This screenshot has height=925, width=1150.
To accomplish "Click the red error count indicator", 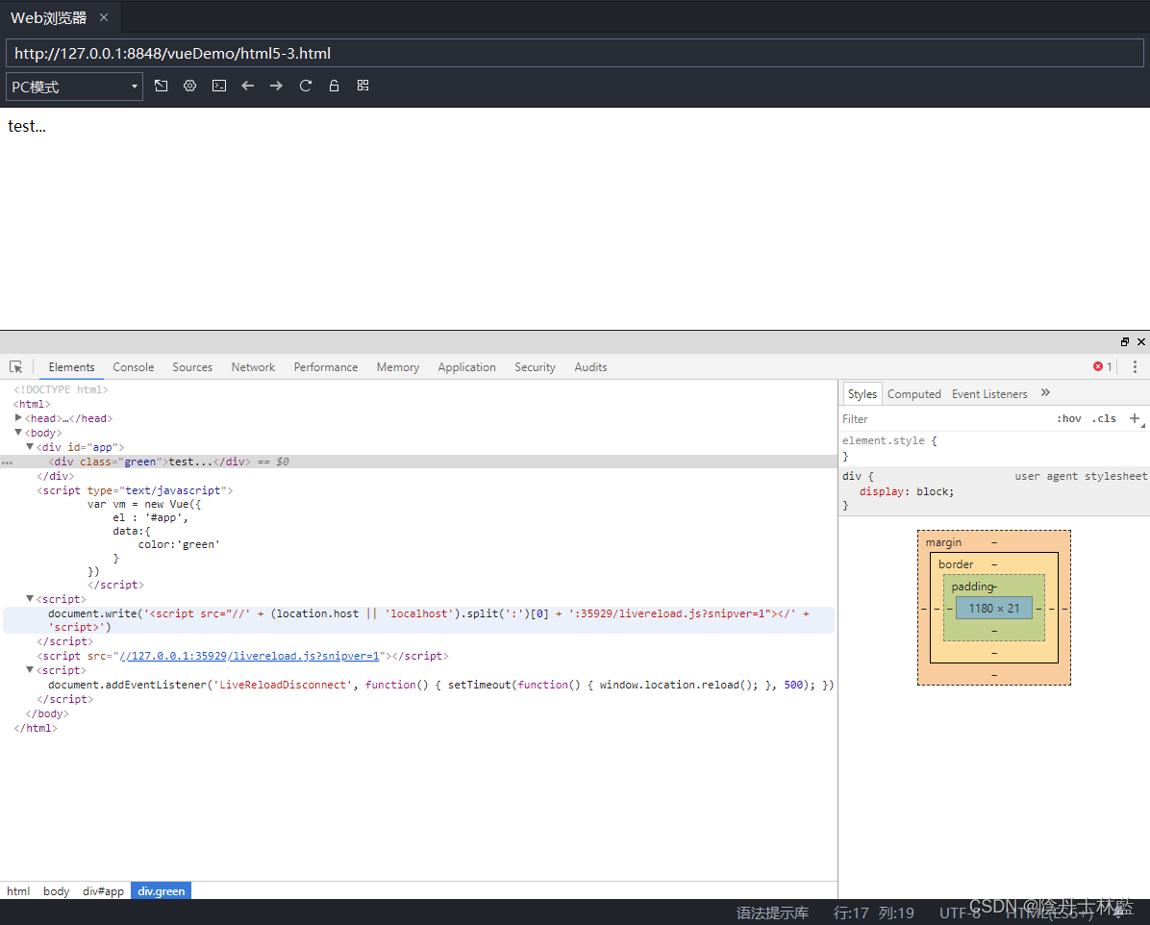I will (1102, 366).
